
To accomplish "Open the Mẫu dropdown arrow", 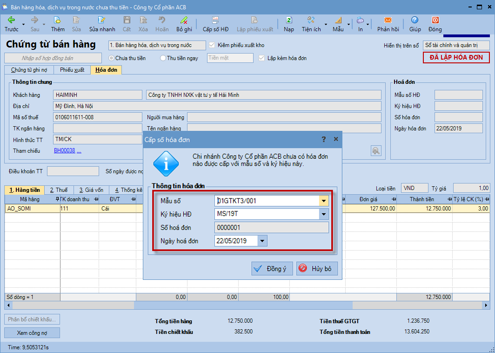I will [x=348, y=25].
